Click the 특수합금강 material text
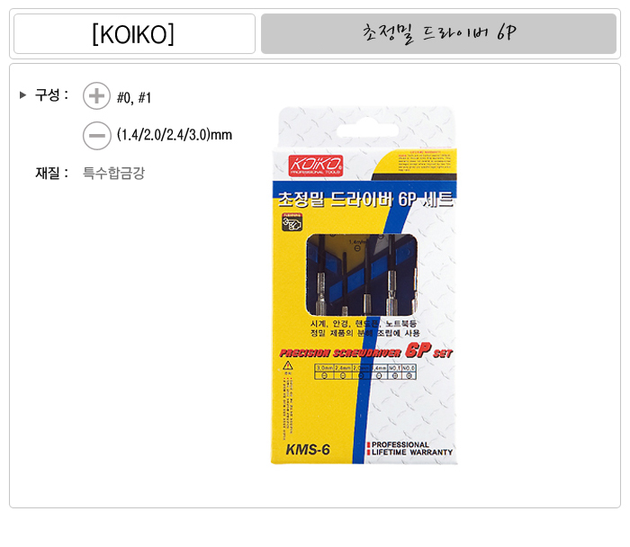The width and height of the screenshot is (630, 547). click(113, 173)
